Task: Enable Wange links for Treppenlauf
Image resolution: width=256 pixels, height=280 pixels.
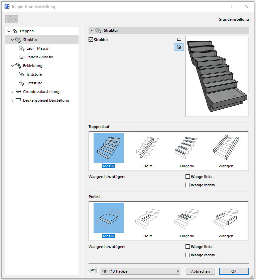Action: click(187, 177)
